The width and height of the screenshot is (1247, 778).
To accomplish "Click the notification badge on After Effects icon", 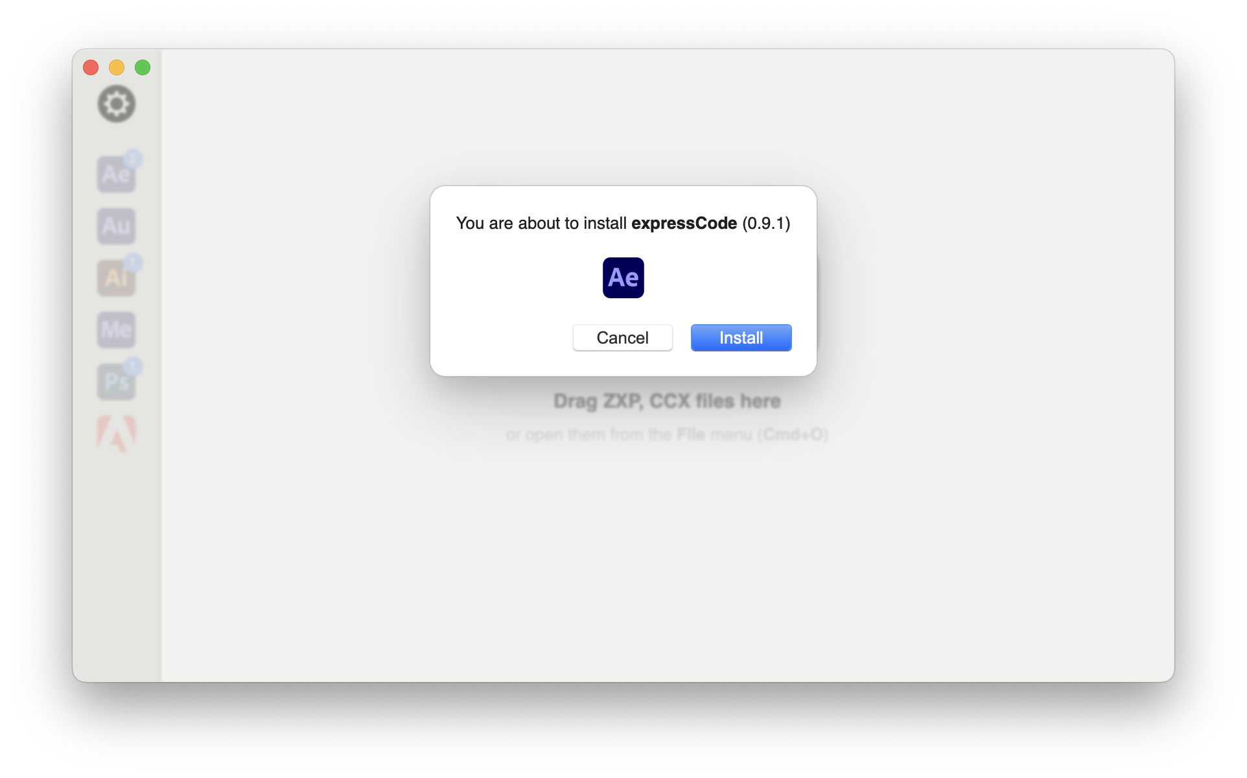I will pyautogui.click(x=133, y=159).
